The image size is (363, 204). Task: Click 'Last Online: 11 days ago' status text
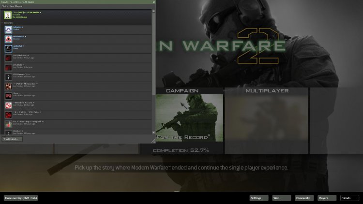[24, 105]
